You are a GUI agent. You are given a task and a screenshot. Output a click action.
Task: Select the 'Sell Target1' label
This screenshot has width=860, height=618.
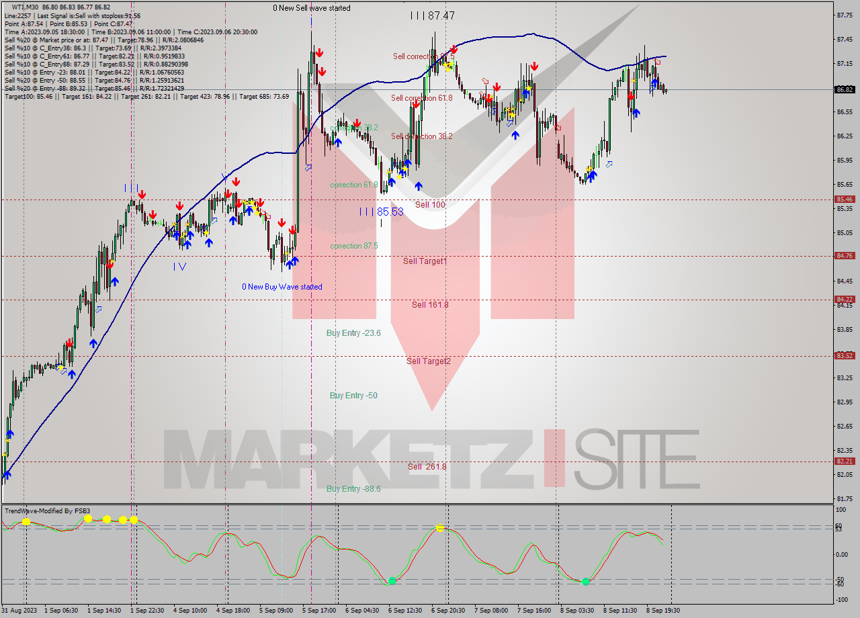(424, 261)
